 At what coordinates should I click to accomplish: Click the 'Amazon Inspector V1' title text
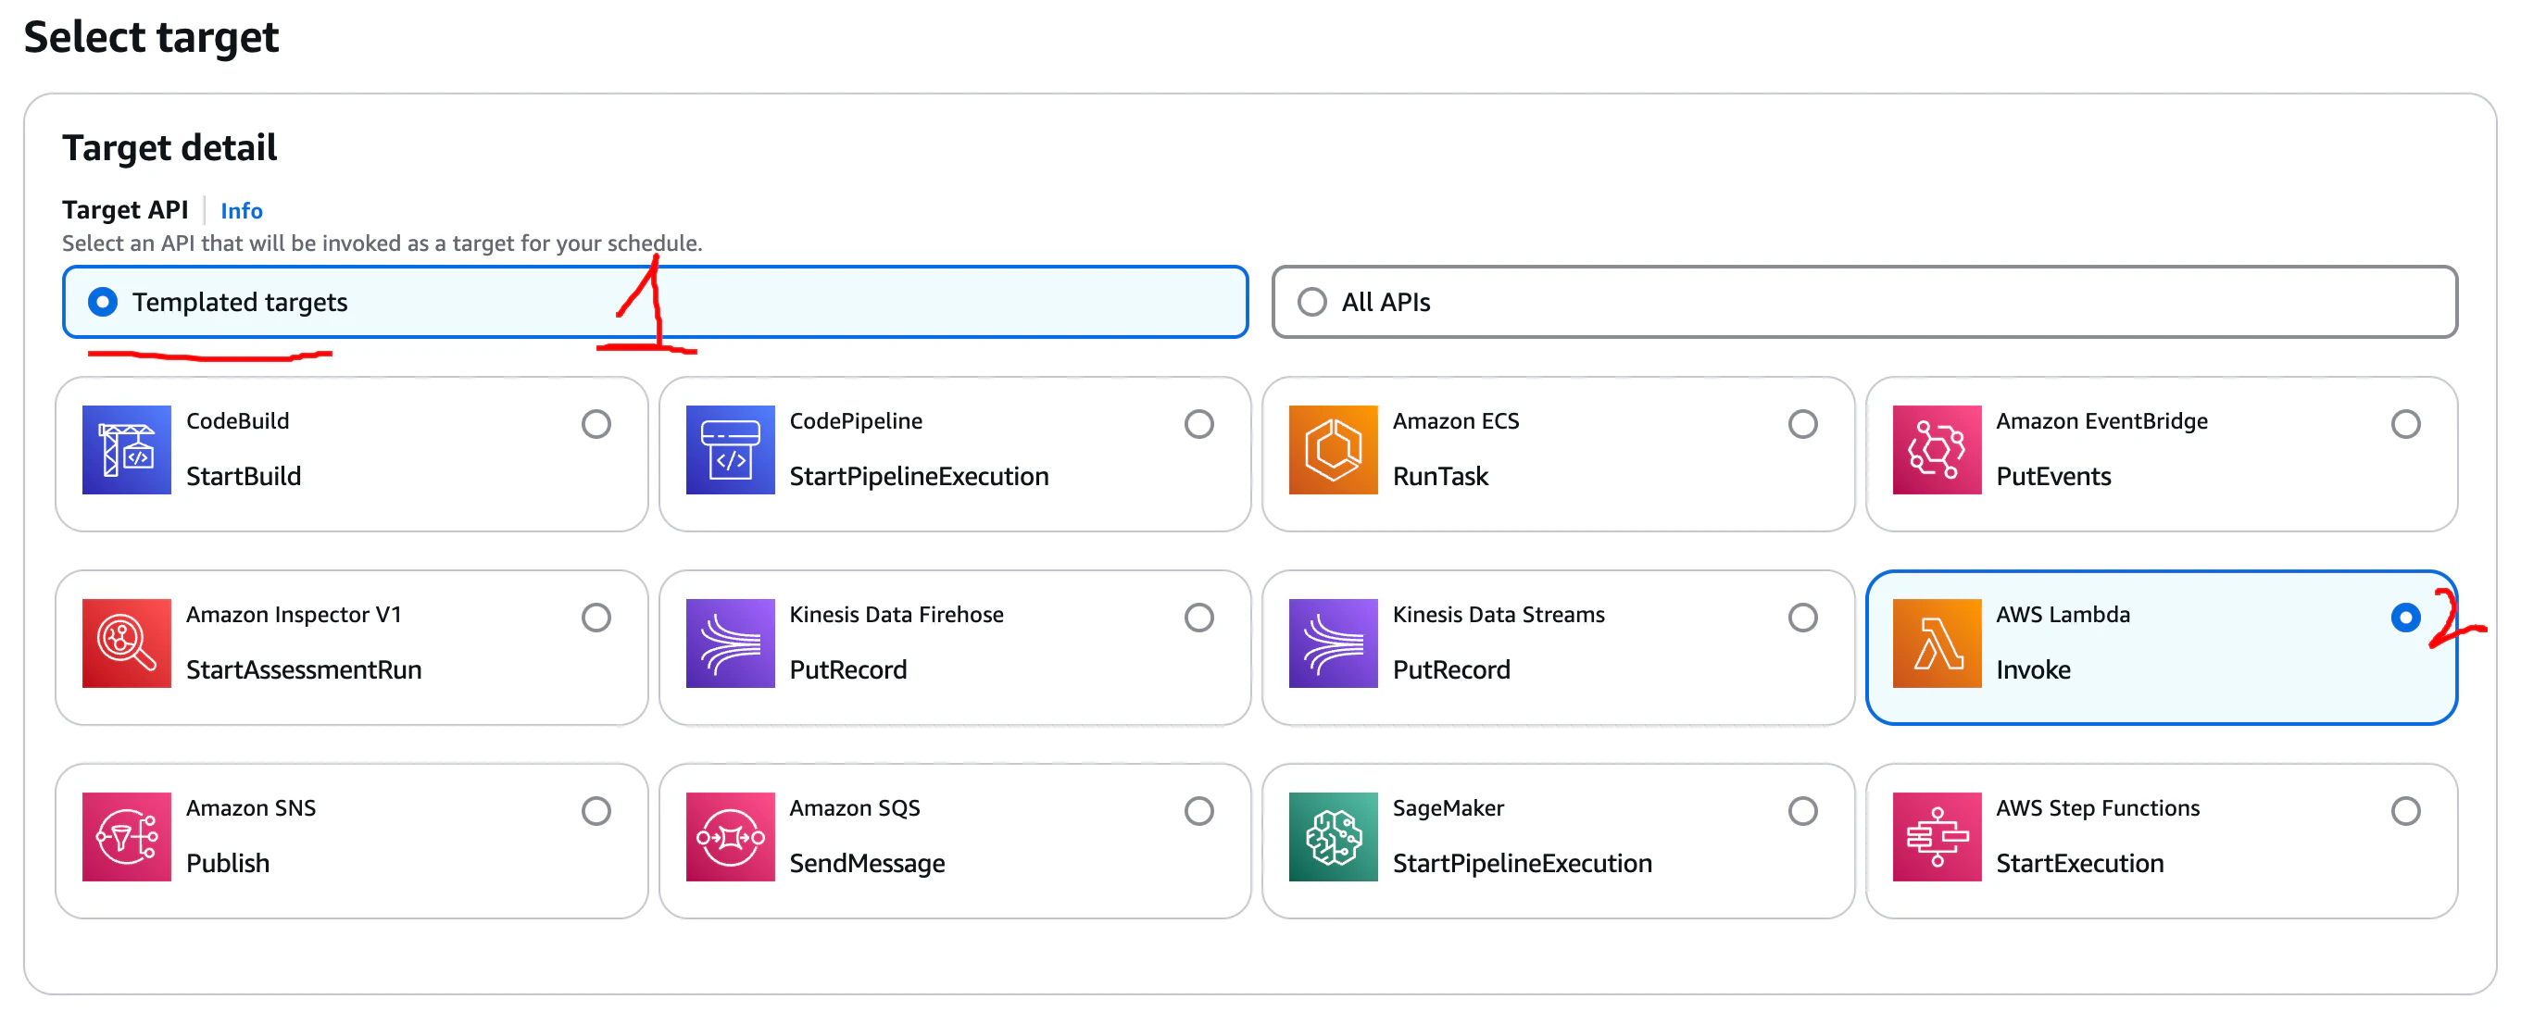click(295, 614)
